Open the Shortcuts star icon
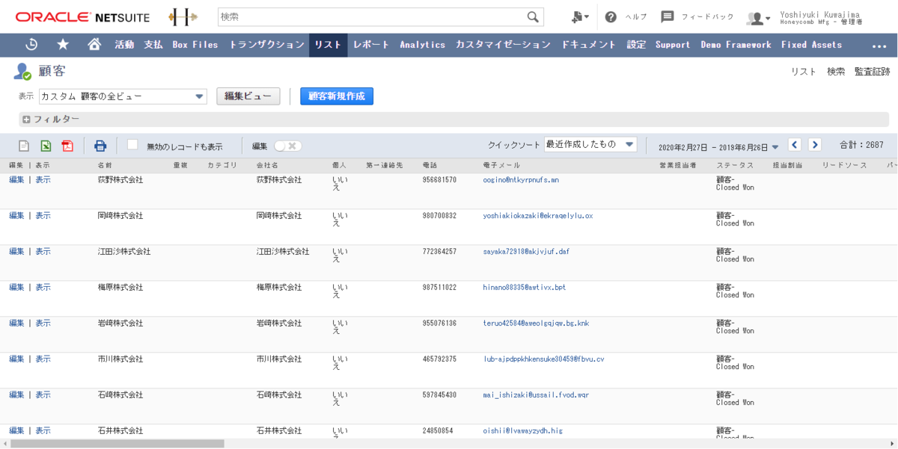 63,44
